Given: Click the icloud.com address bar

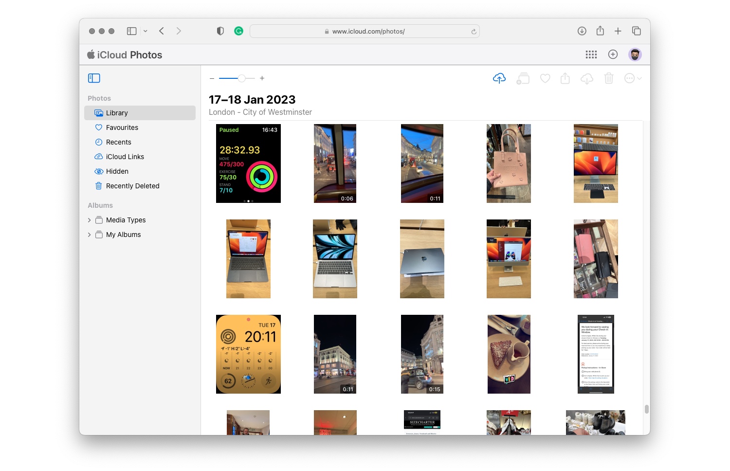Looking at the screenshot, I should (365, 31).
